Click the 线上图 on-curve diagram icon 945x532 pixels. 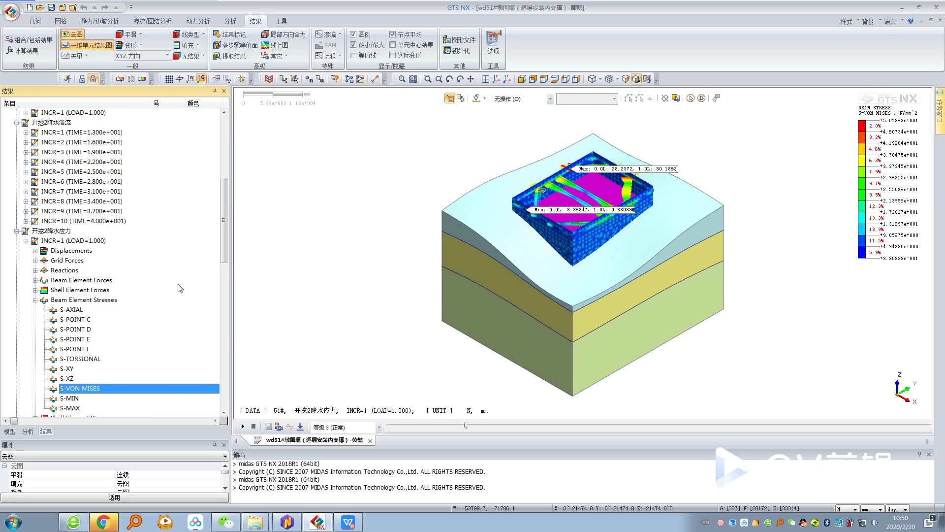266,45
